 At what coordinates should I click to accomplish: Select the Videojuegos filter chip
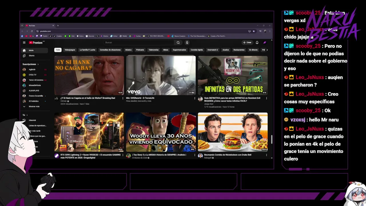(x=70, y=50)
